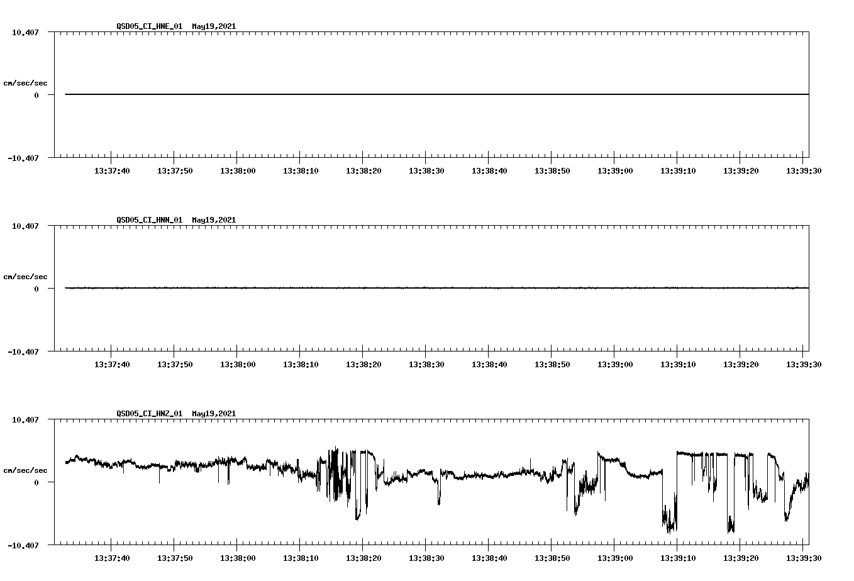Select the 13:38:00 tick label on top axis
This screenshot has width=854, height=581.
point(238,170)
